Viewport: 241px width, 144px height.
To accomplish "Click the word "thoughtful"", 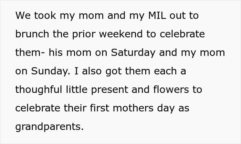I will 39,90.
